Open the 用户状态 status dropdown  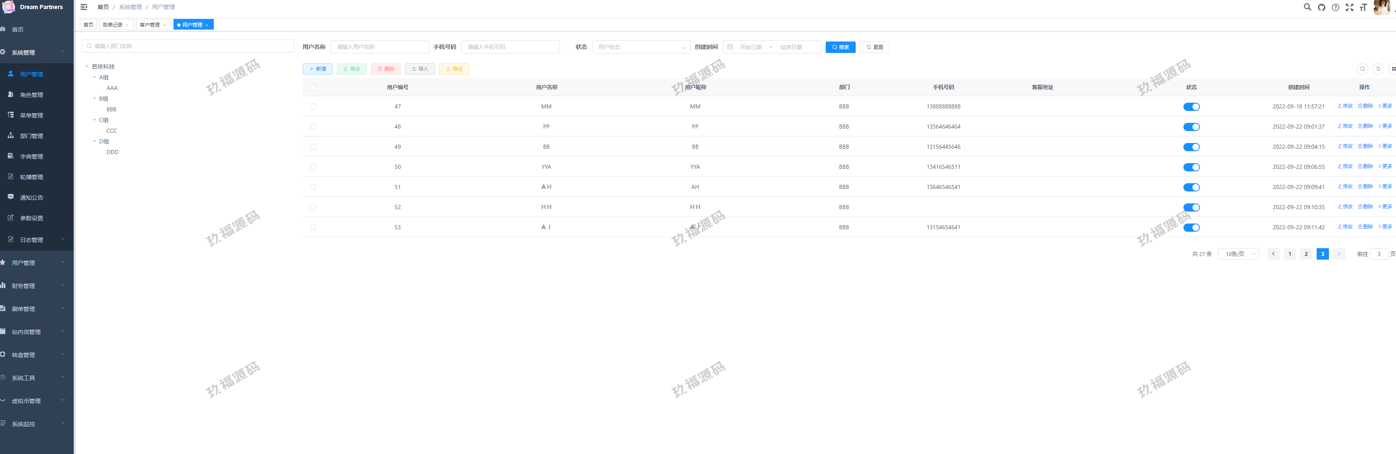(641, 47)
